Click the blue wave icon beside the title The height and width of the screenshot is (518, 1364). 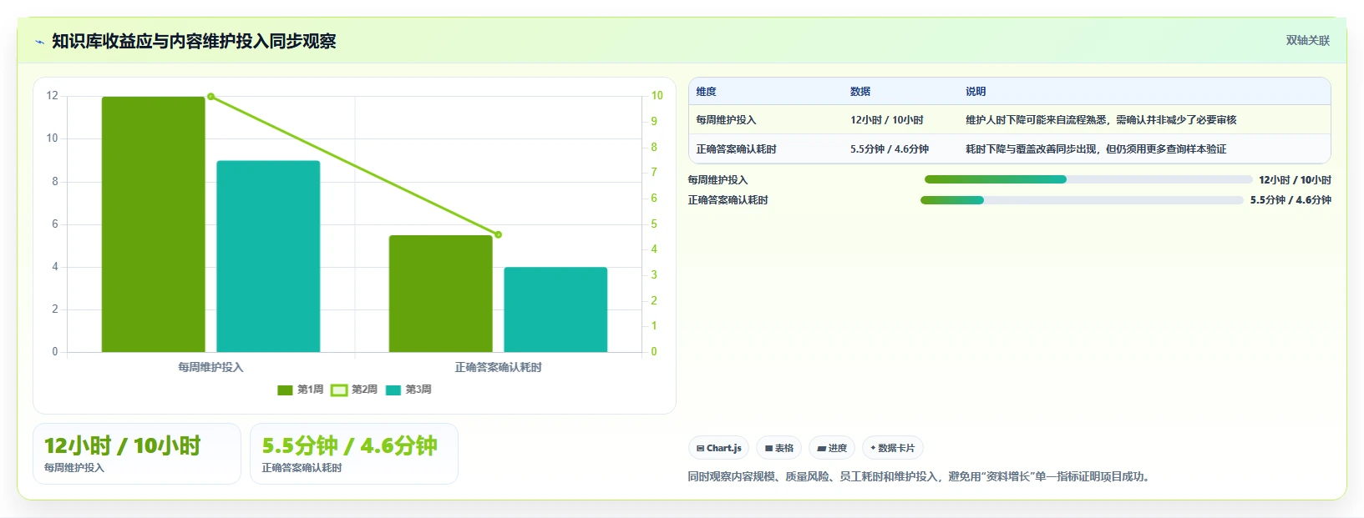(x=39, y=42)
